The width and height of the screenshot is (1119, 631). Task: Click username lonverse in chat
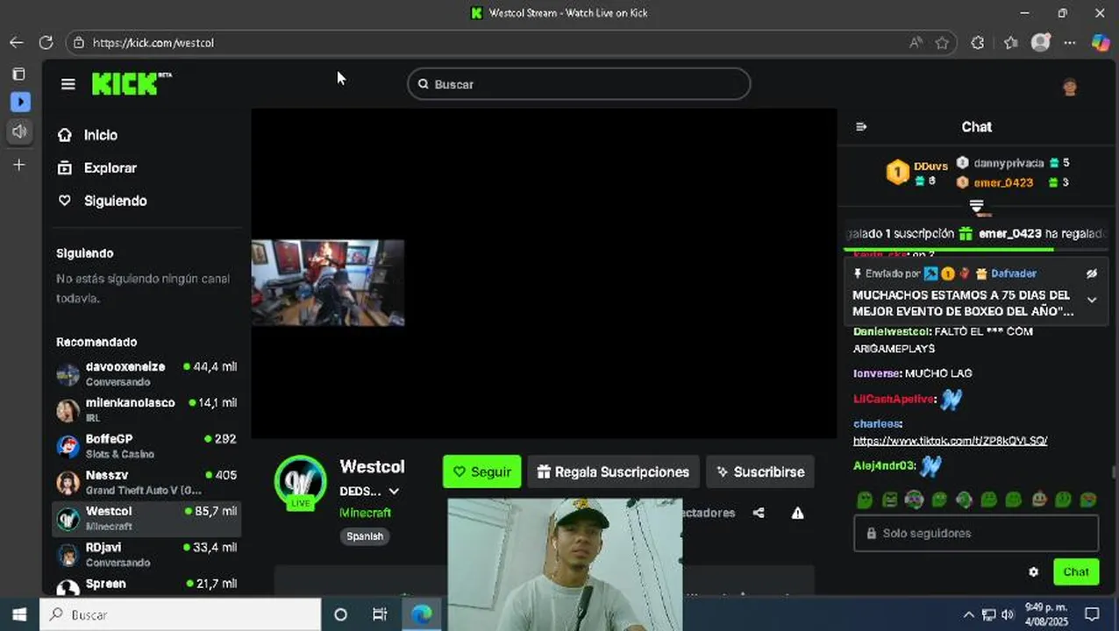[x=877, y=373]
